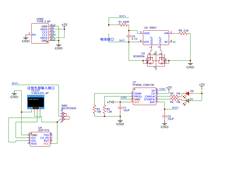Click the 电池接口 annotation text
Image resolution: width=229 pixels, height=172 pixels.
107,39
